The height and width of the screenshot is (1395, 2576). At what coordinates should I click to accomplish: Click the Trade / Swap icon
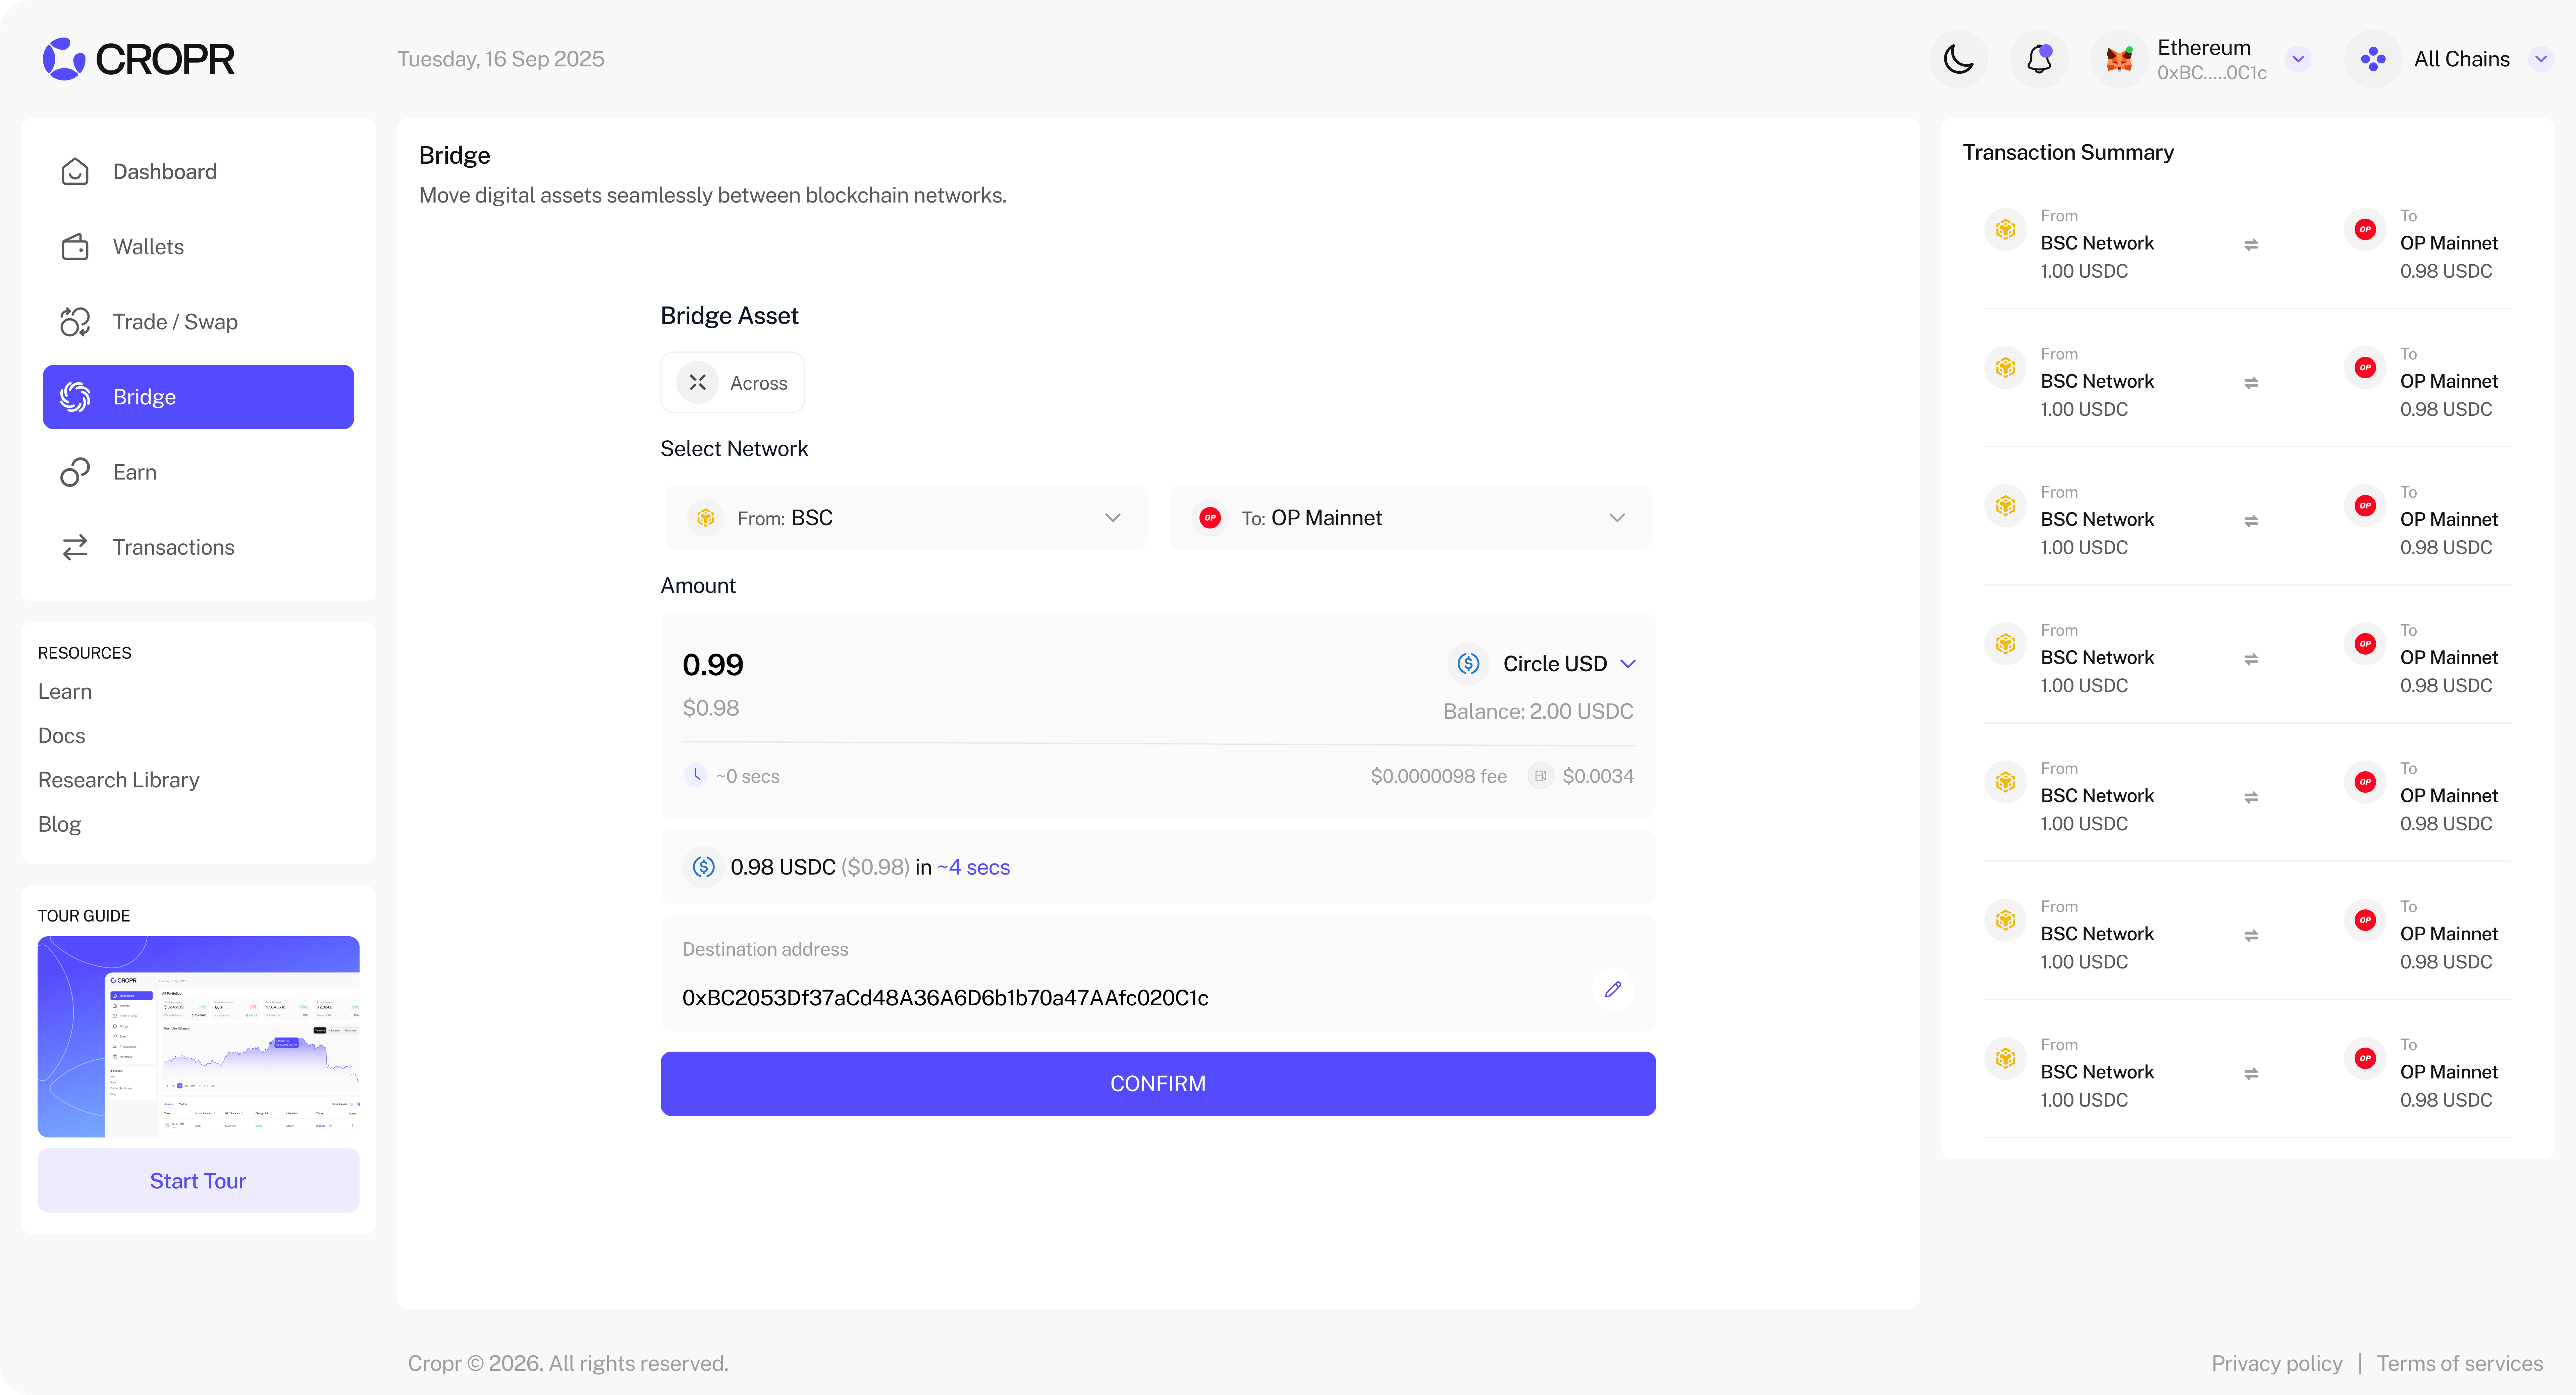(x=75, y=322)
